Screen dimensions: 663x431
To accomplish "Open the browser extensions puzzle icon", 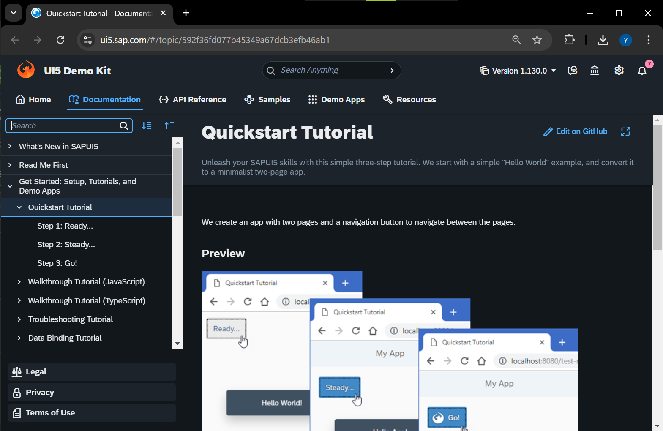I will coord(569,40).
